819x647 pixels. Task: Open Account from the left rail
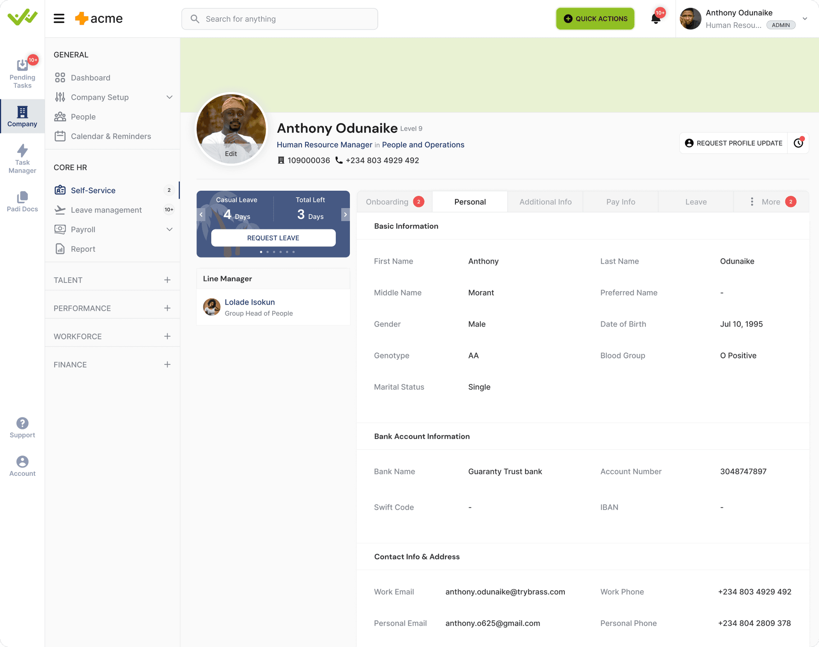tap(22, 466)
